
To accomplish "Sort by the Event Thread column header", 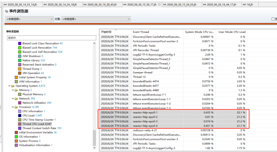I will pyautogui.click(x=157, y=32).
